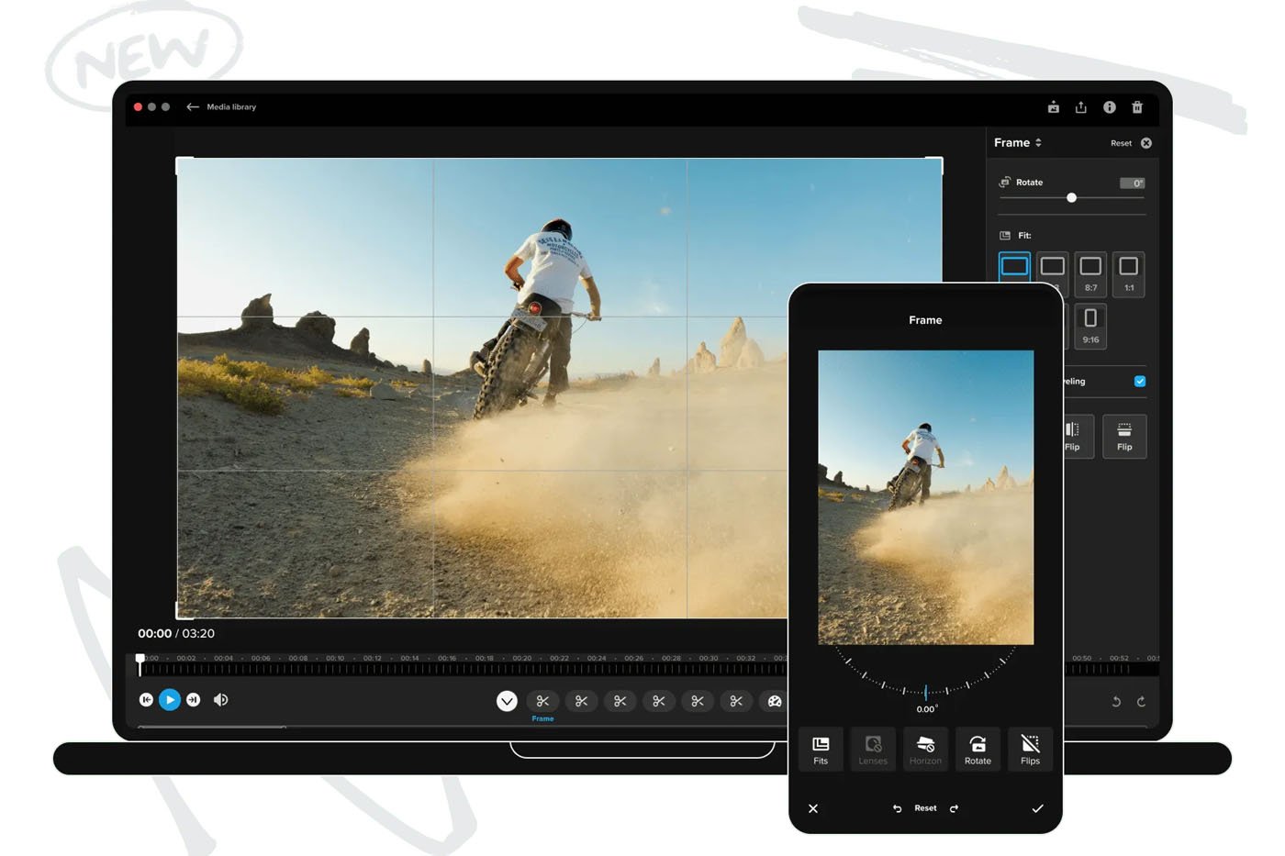Click the 00:00 / 03:20 time display
The height and width of the screenshot is (856, 1285).
click(176, 633)
